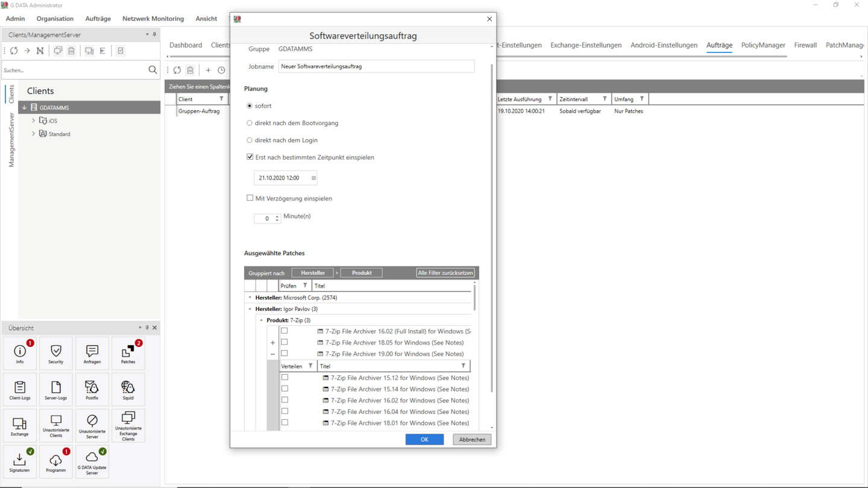Expand the iOS tree node
The height and width of the screenshot is (488, 868).
pyautogui.click(x=33, y=120)
